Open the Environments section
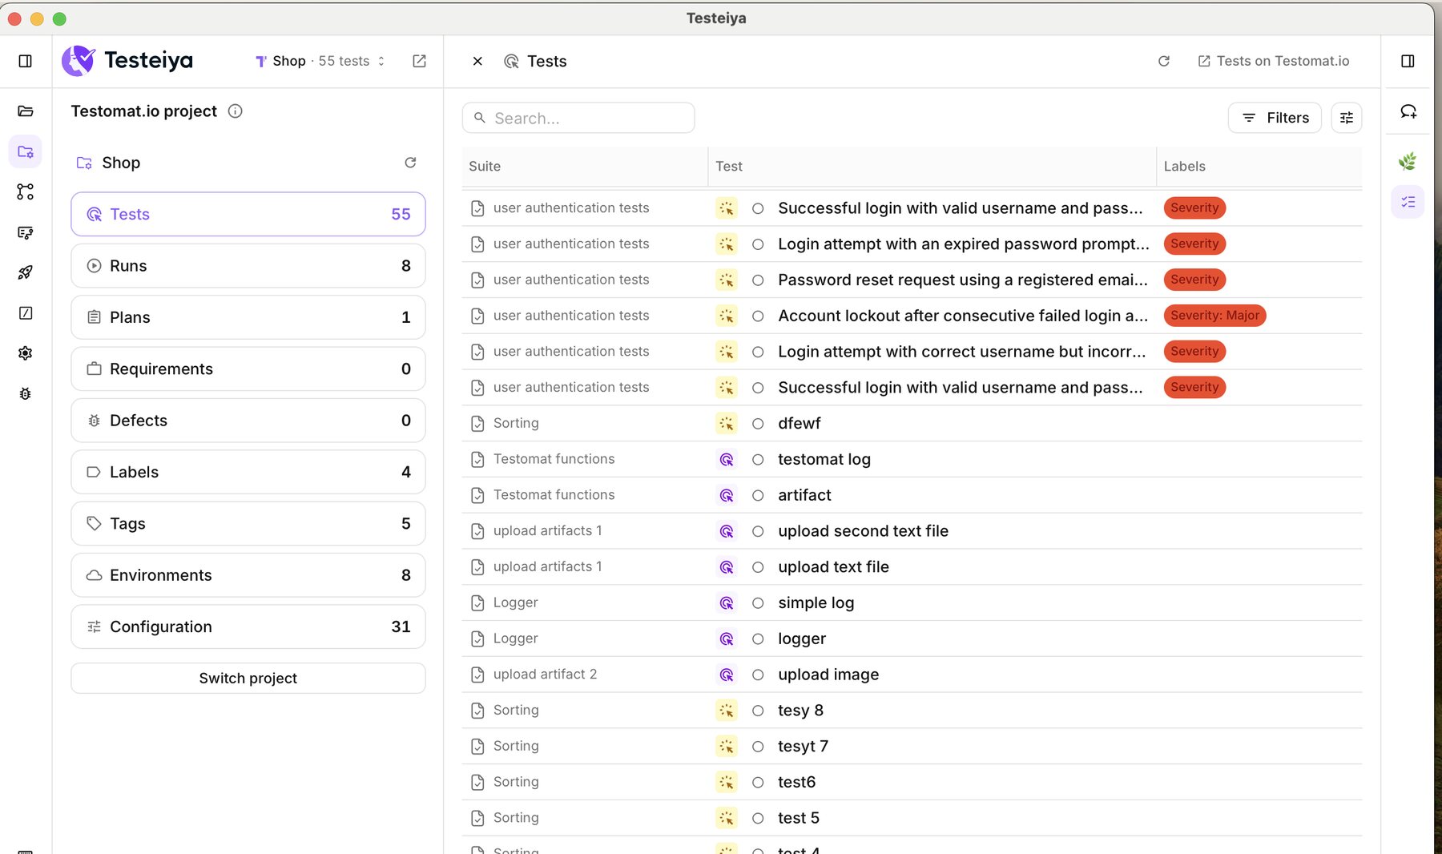 (x=248, y=575)
